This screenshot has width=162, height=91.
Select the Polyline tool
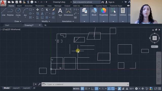tap(10, 12)
